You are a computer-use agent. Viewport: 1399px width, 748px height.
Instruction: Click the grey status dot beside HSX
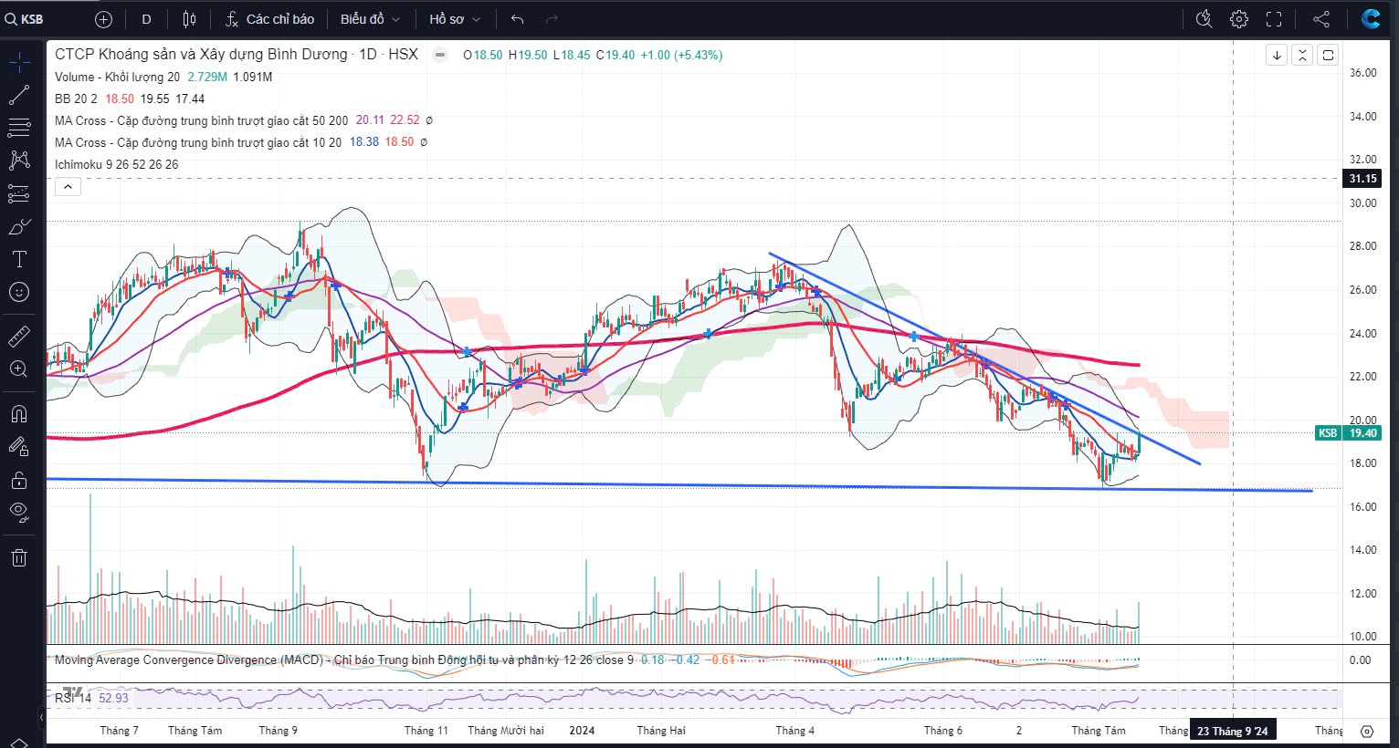(440, 55)
